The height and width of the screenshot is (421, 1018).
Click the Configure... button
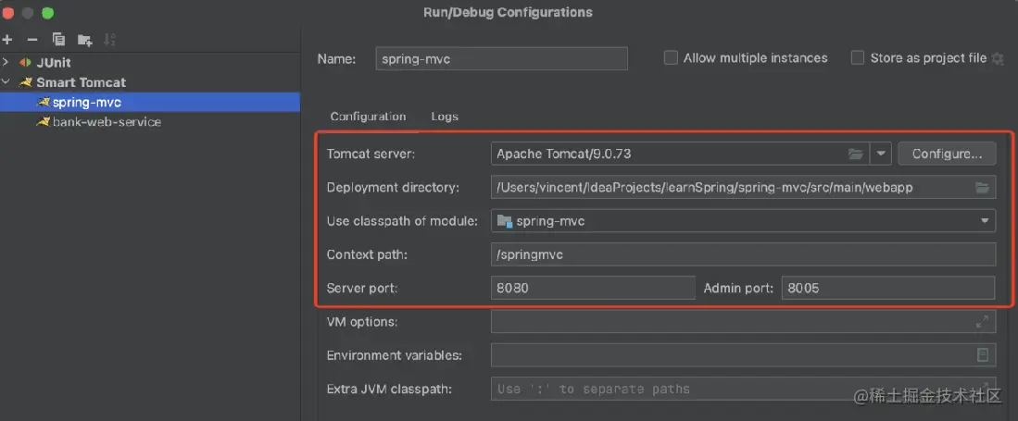click(947, 154)
